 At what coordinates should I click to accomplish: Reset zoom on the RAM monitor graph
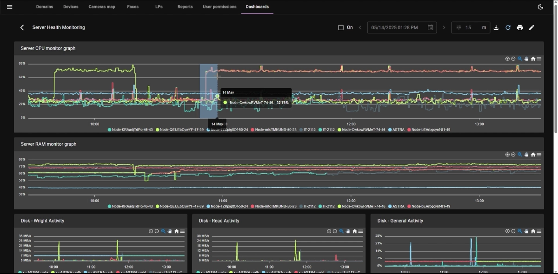tap(533, 155)
